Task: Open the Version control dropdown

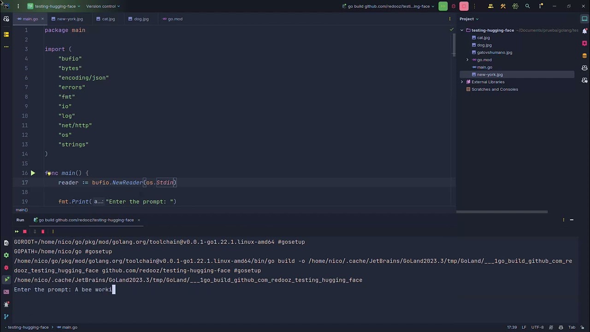Action: point(103,6)
